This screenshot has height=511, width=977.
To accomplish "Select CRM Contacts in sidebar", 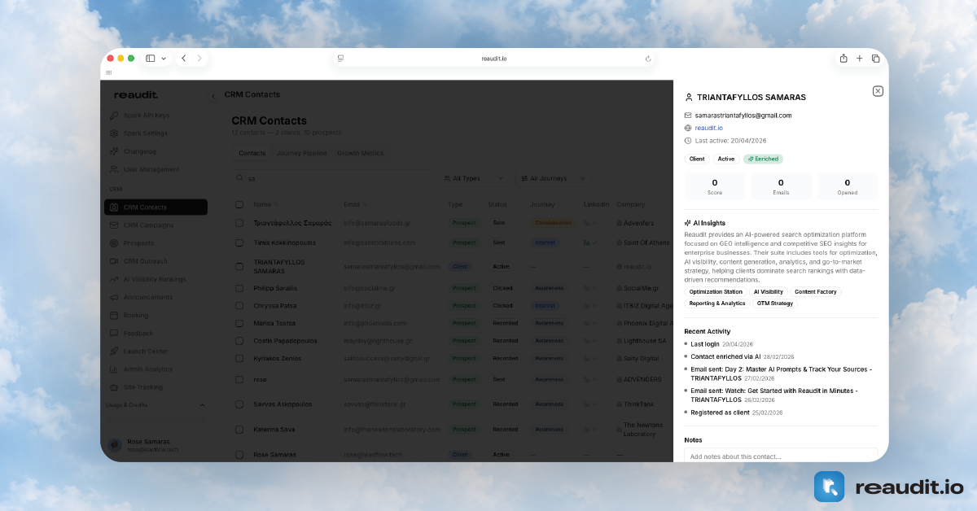I will pos(156,207).
